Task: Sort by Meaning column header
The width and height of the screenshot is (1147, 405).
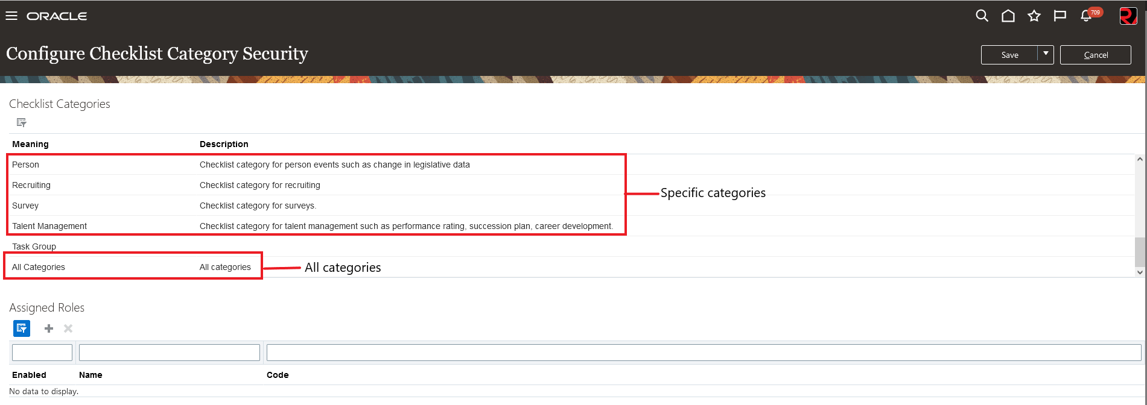Action: [x=30, y=144]
